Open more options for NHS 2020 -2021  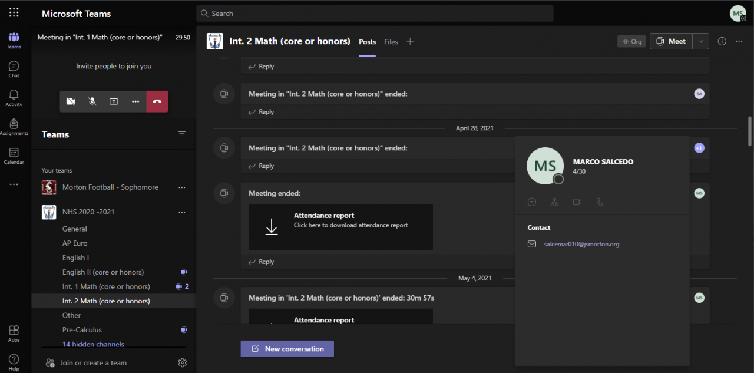[x=182, y=212]
